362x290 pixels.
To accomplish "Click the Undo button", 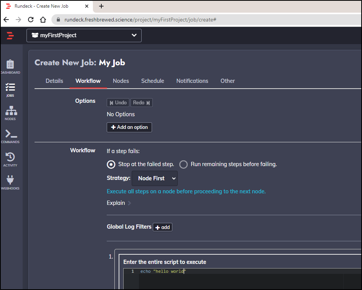I will tap(118, 103).
